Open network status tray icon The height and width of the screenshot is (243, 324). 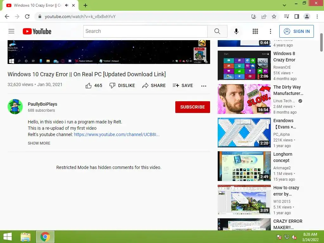pos(287,237)
